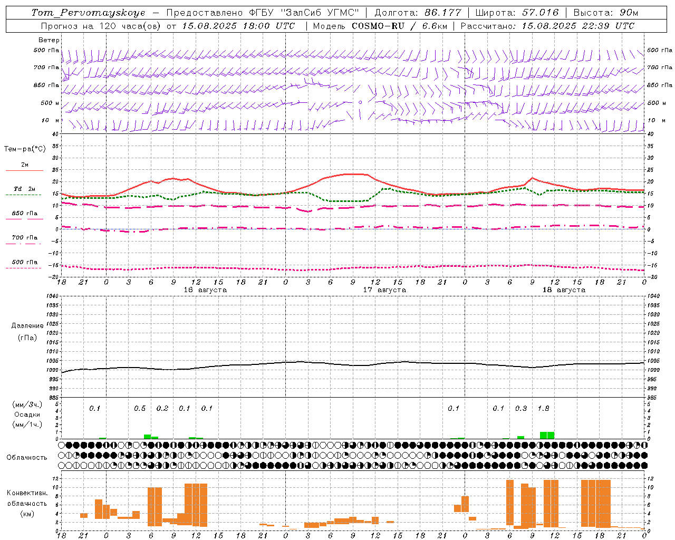This screenshot has height=540, width=675.
Task: Click the 0.5 precipitation value
Action: [x=140, y=409]
